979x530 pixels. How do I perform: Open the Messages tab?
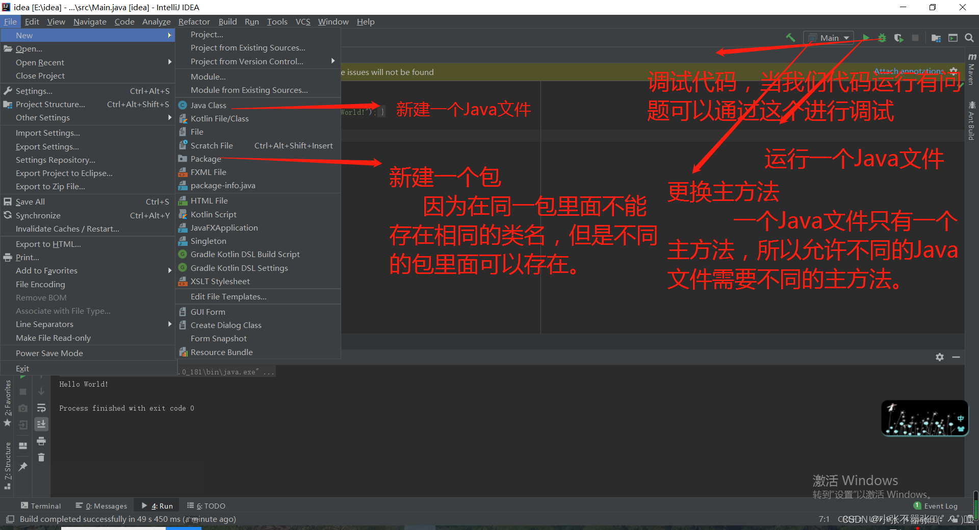coord(101,506)
